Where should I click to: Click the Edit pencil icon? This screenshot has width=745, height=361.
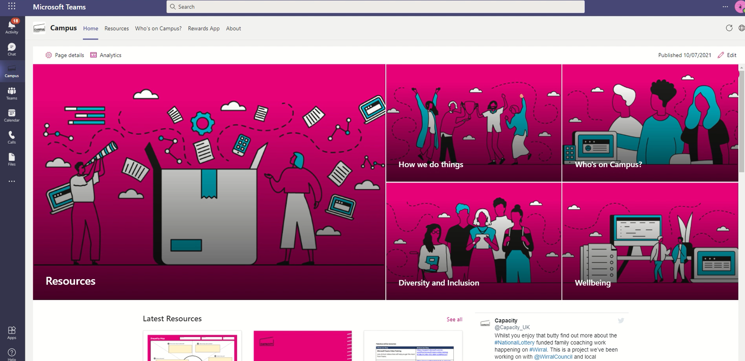point(721,55)
